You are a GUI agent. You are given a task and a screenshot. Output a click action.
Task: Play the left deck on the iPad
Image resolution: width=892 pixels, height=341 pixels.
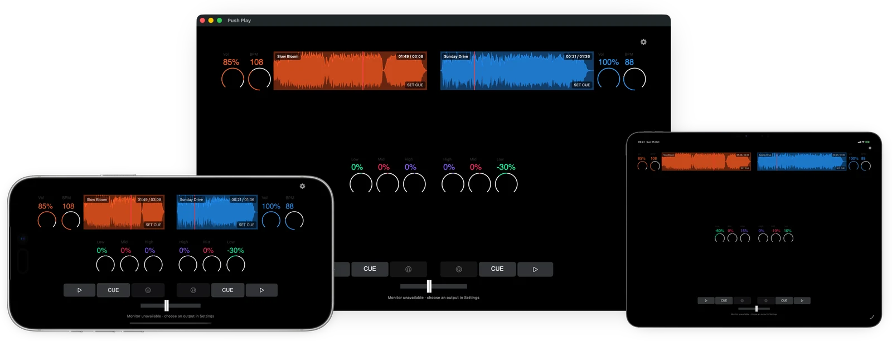click(706, 300)
